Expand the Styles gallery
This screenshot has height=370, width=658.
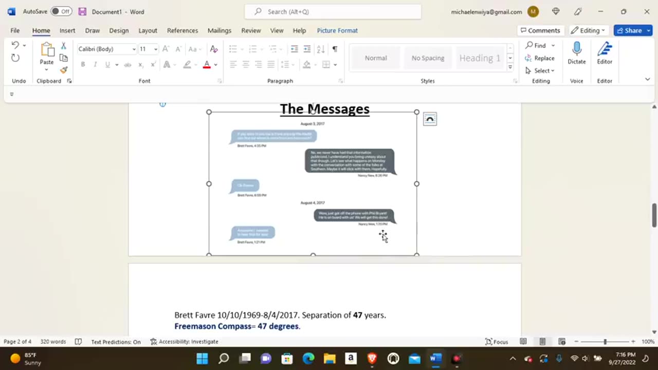point(510,67)
